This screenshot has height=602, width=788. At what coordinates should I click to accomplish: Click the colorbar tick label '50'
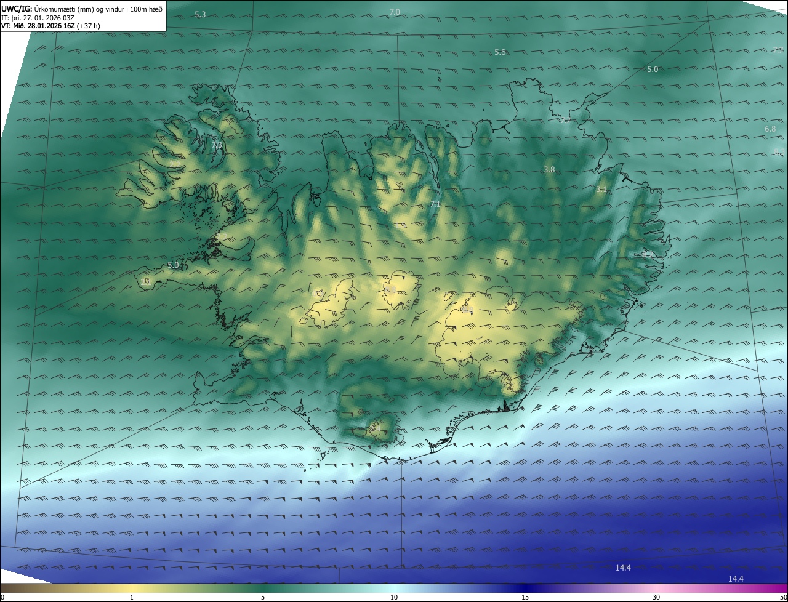[782, 597]
